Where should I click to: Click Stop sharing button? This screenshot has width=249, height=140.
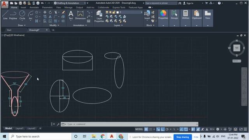point(182,137)
